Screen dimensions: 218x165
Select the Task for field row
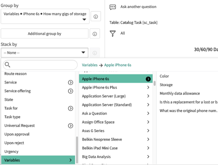38,108
